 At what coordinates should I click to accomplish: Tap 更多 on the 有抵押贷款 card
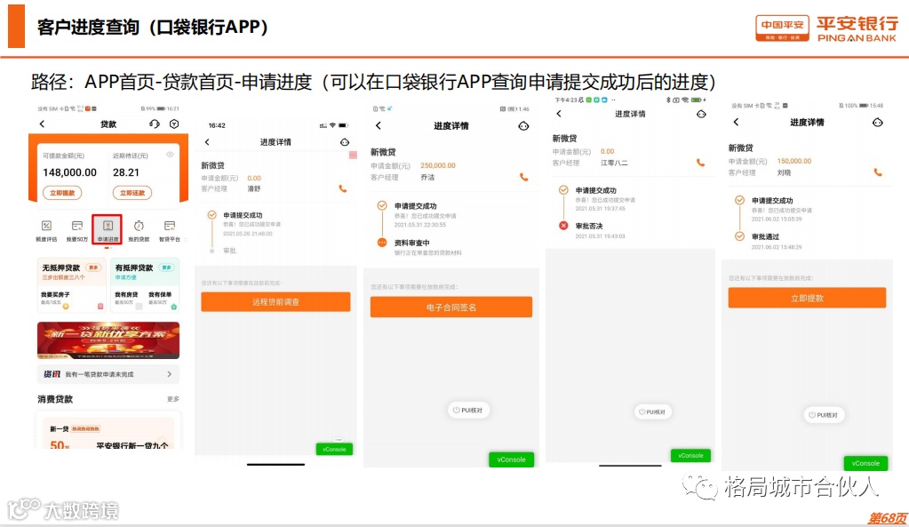click(x=167, y=267)
